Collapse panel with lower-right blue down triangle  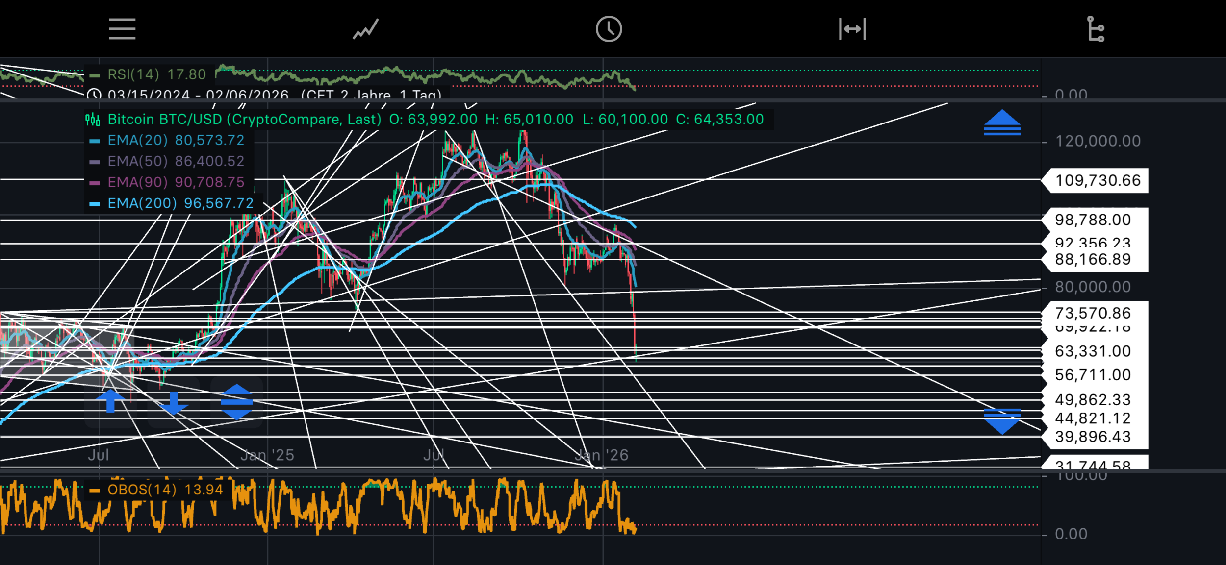tap(1002, 421)
